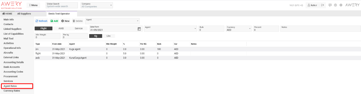Click the Notes input field
The image size is (361, 94).
pyautogui.click(x=321, y=29)
